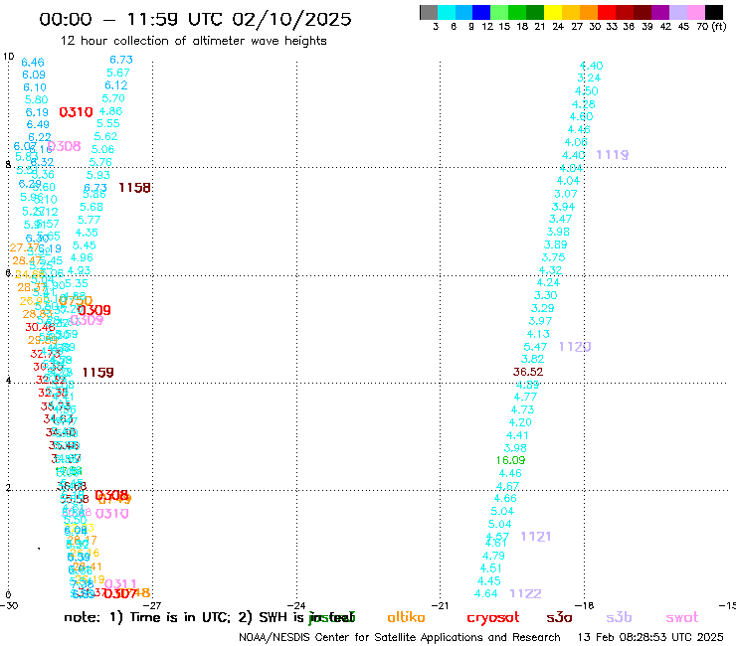Click the wave height value 6.12

pyautogui.click(x=116, y=85)
